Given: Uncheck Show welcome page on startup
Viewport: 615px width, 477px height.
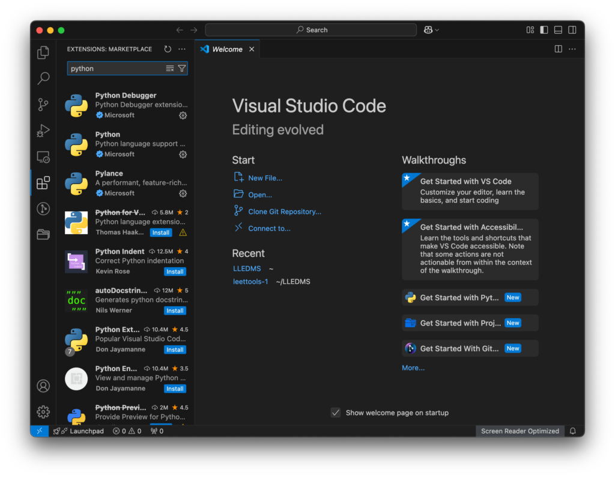Looking at the screenshot, I should tap(336, 413).
